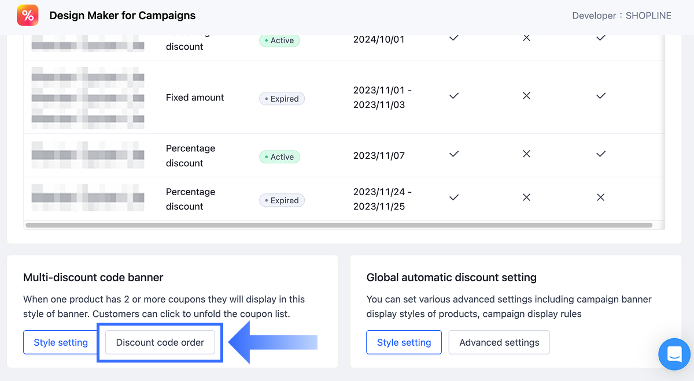
Task: Click the Expired badge on Fixed amount row
Action: pyautogui.click(x=282, y=99)
